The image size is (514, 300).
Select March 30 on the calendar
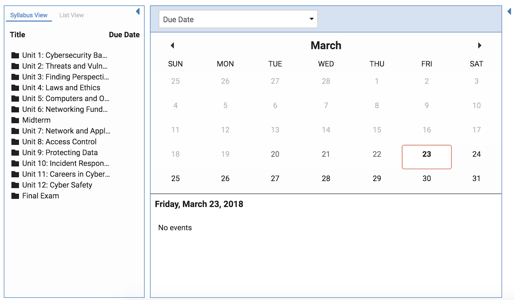pos(427,179)
